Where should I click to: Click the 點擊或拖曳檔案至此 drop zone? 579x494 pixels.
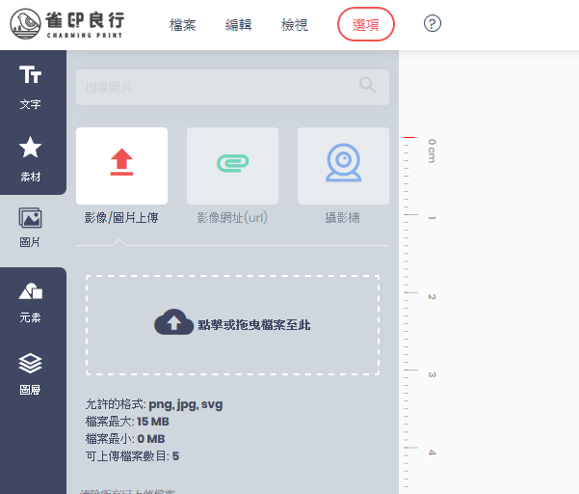(x=232, y=325)
